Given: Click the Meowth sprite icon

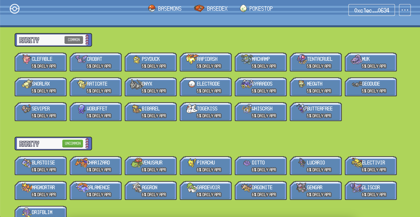Looking at the screenshot, I should pyautogui.click(x=301, y=84).
